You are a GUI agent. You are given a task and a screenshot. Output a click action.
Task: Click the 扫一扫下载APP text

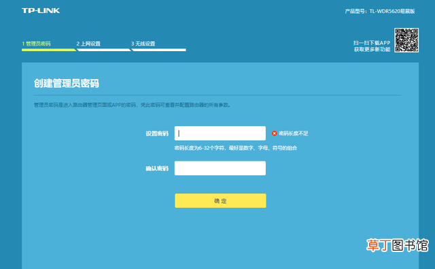point(372,43)
